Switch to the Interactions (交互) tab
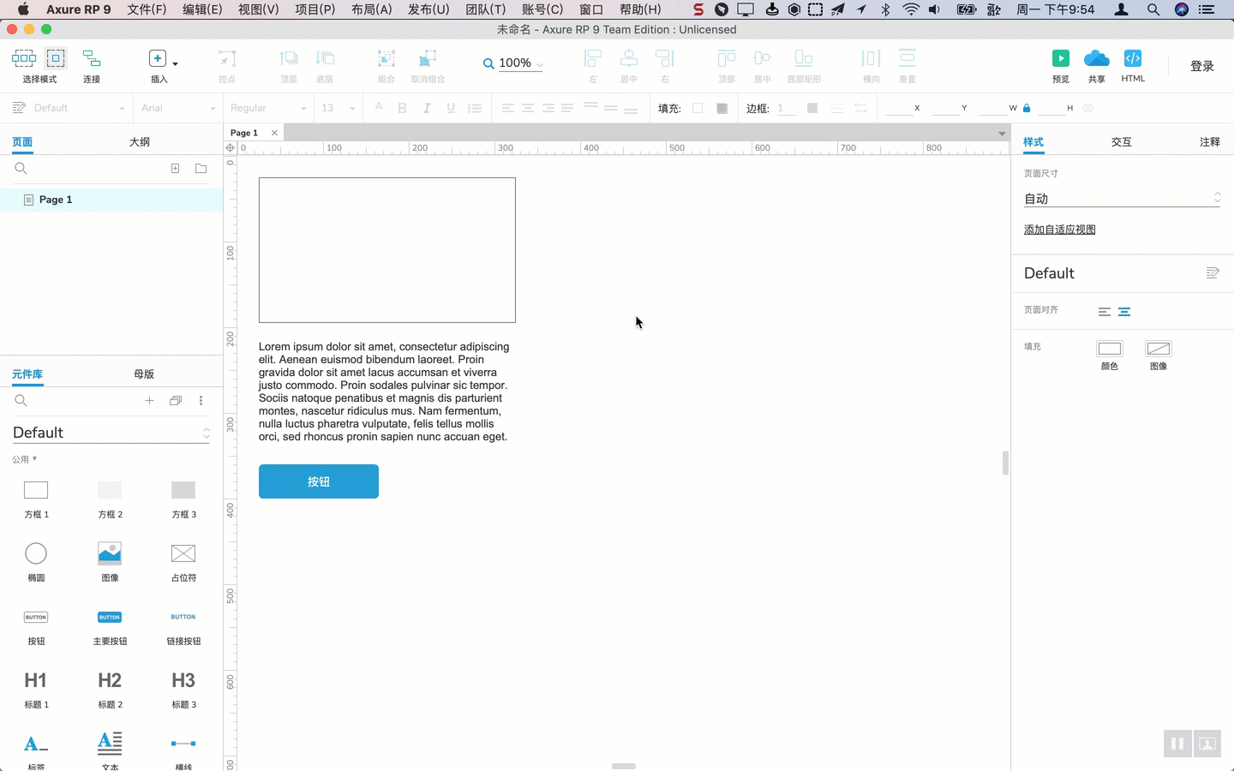 coord(1121,142)
